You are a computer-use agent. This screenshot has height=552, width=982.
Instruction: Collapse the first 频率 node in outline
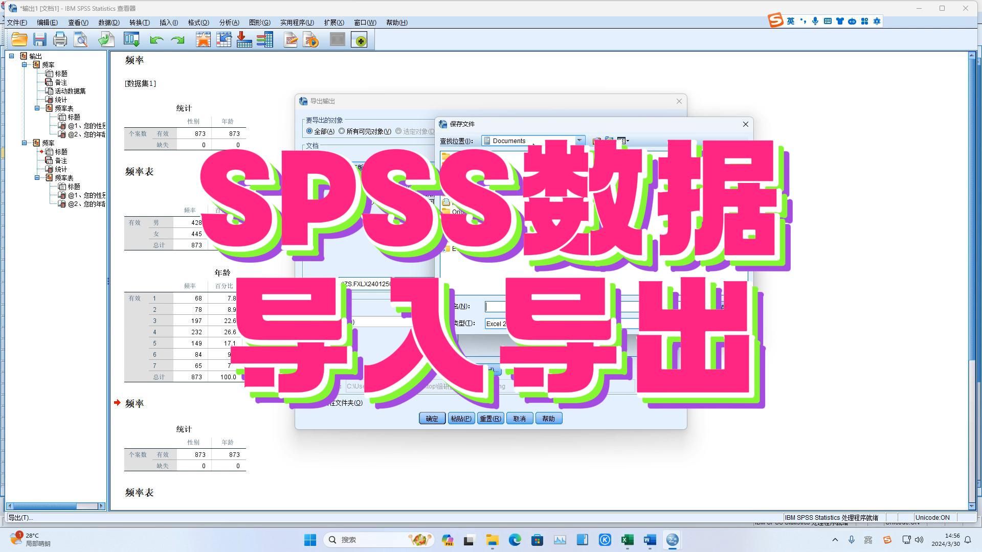coord(24,65)
